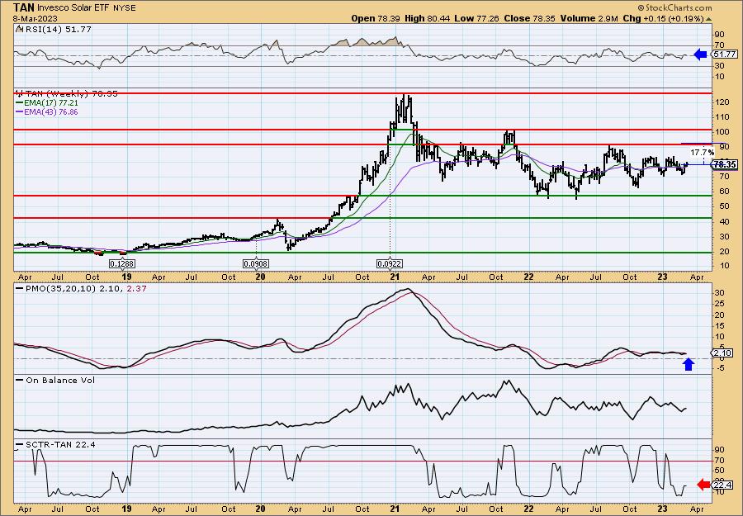Select the TAN (Weekly) price legend
The image size is (743, 516).
point(66,93)
